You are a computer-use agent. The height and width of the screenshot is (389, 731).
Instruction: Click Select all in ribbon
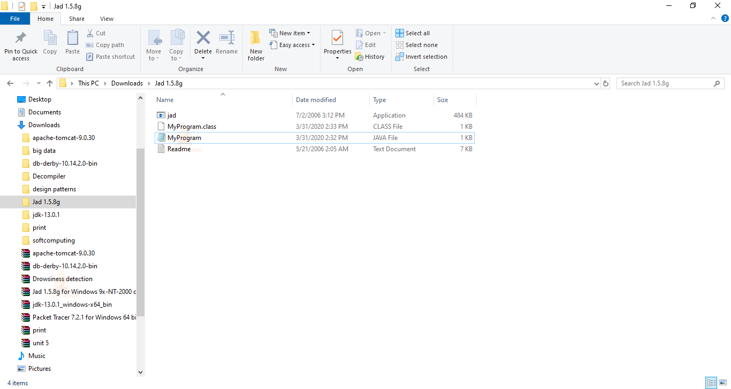coord(413,33)
